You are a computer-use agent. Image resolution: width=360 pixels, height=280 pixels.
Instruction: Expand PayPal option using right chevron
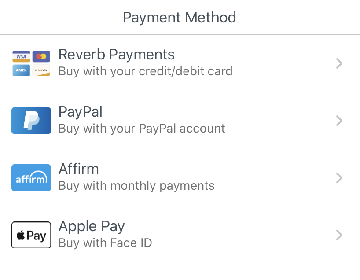click(339, 121)
